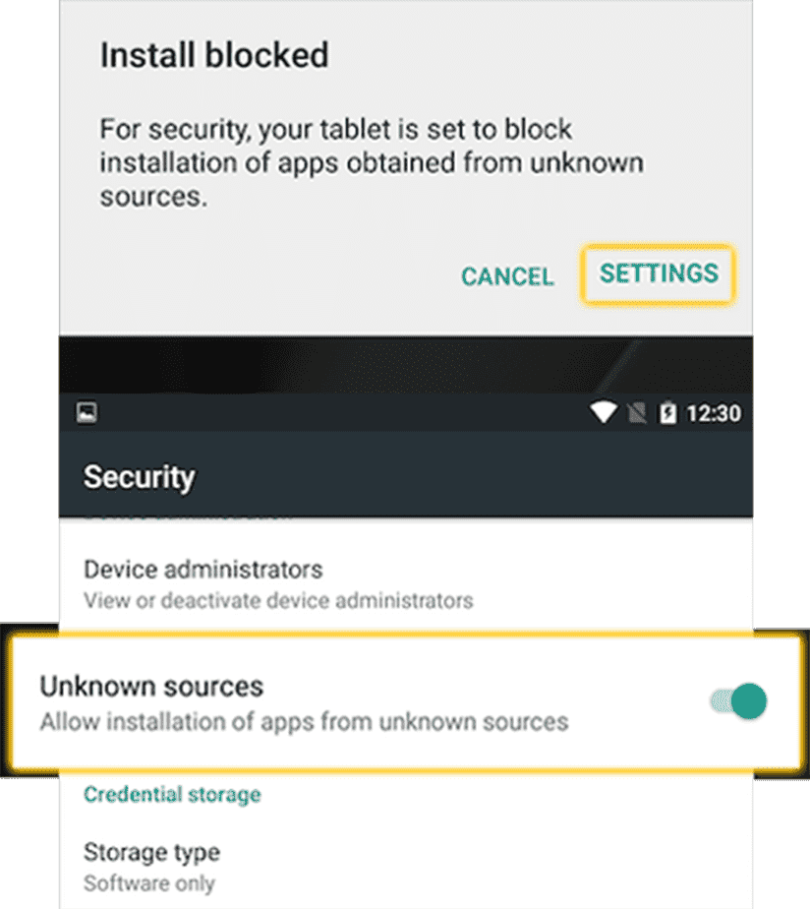Click the 12:30 clock in status bar

click(x=714, y=413)
